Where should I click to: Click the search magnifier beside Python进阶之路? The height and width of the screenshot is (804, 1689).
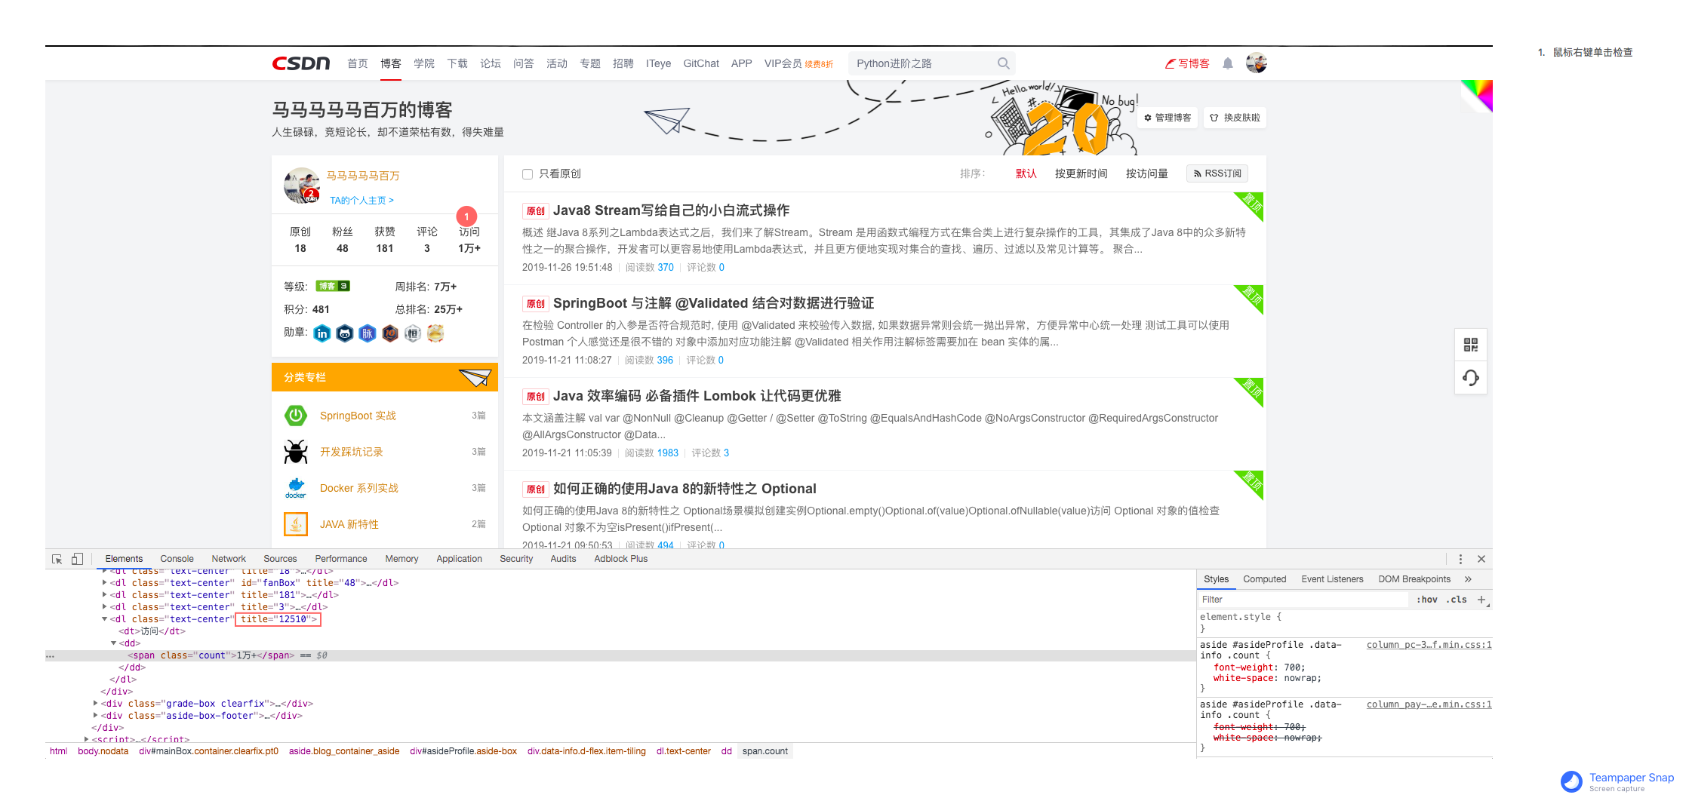pyautogui.click(x=1004, y=63)
